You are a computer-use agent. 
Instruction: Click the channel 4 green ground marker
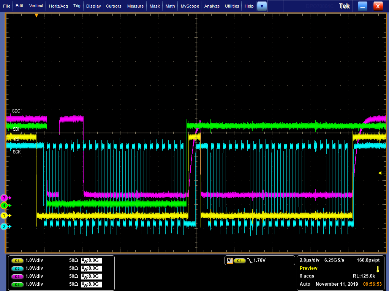click(x=4, y=205)
